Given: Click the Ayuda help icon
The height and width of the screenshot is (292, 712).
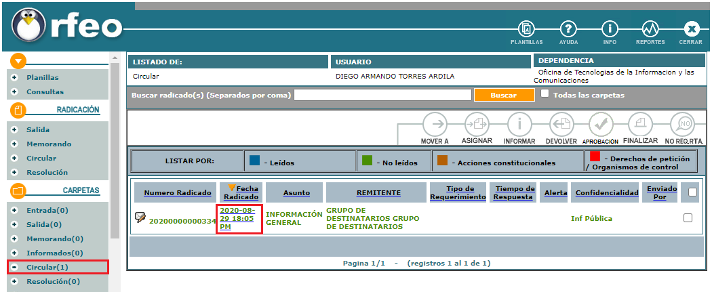Looking at the screenshot, I should [x=568, y=30].
